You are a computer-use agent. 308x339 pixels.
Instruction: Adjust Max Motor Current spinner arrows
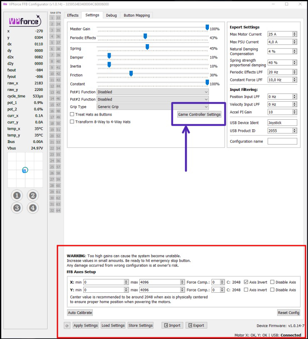(295, 34)
